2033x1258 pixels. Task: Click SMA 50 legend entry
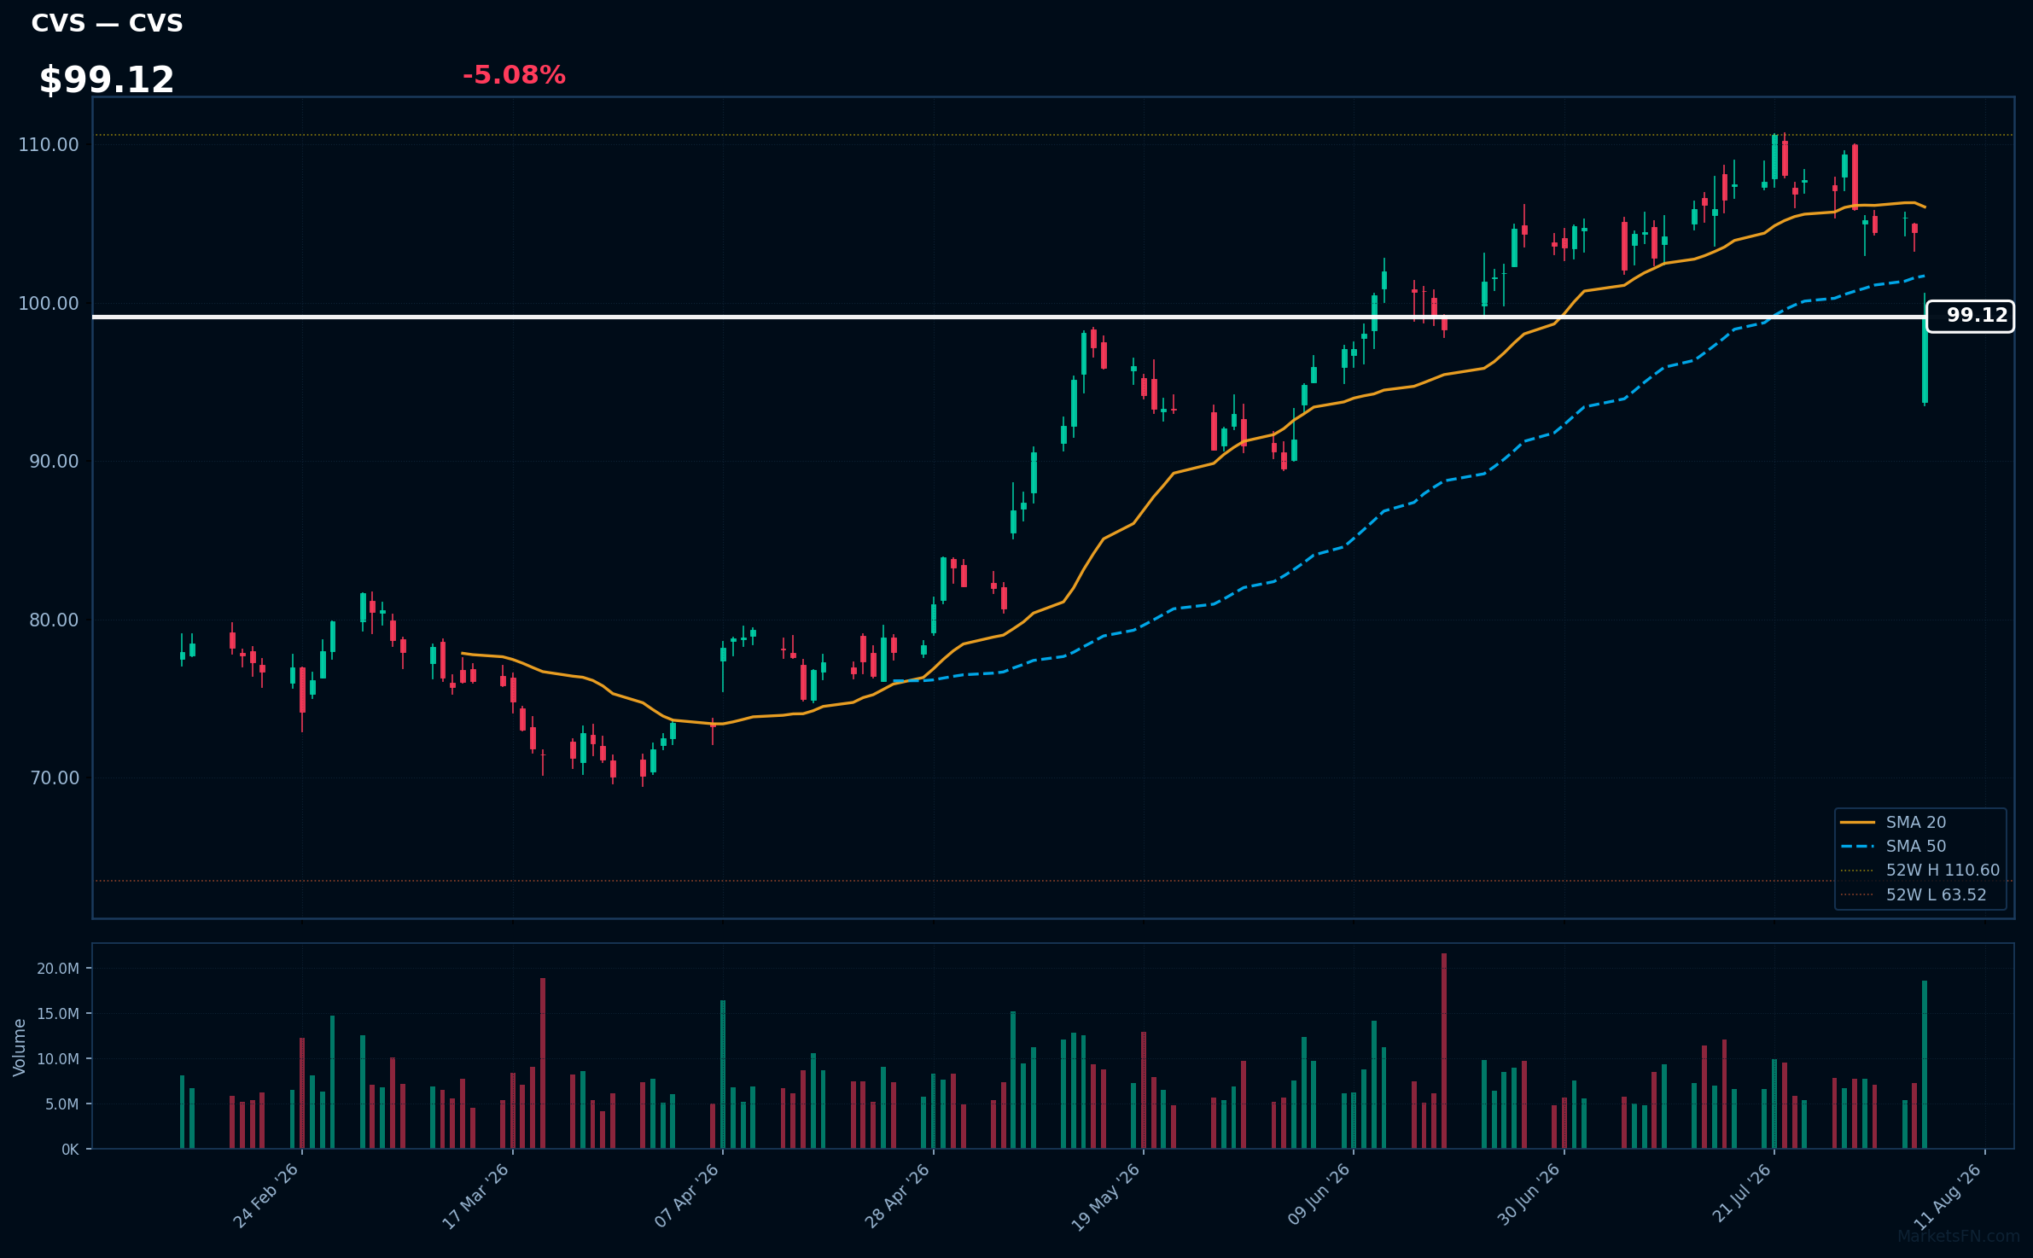click(x=1916, y=846)
